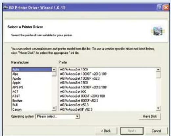The height and width of the screenshot is (136, 171).
Task: Choose AGFA-AccuSet 1000SF v52.3 printer
Action: (108, 78)
